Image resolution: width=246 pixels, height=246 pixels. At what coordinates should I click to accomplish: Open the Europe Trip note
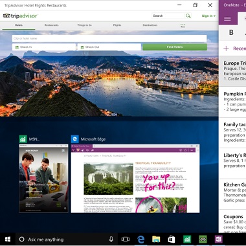tap(232, 71)
